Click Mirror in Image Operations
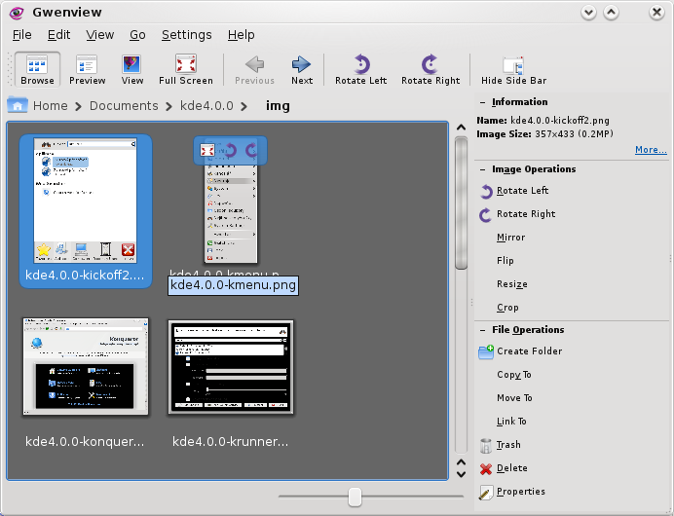674x516 pixels. coord(510,238)
